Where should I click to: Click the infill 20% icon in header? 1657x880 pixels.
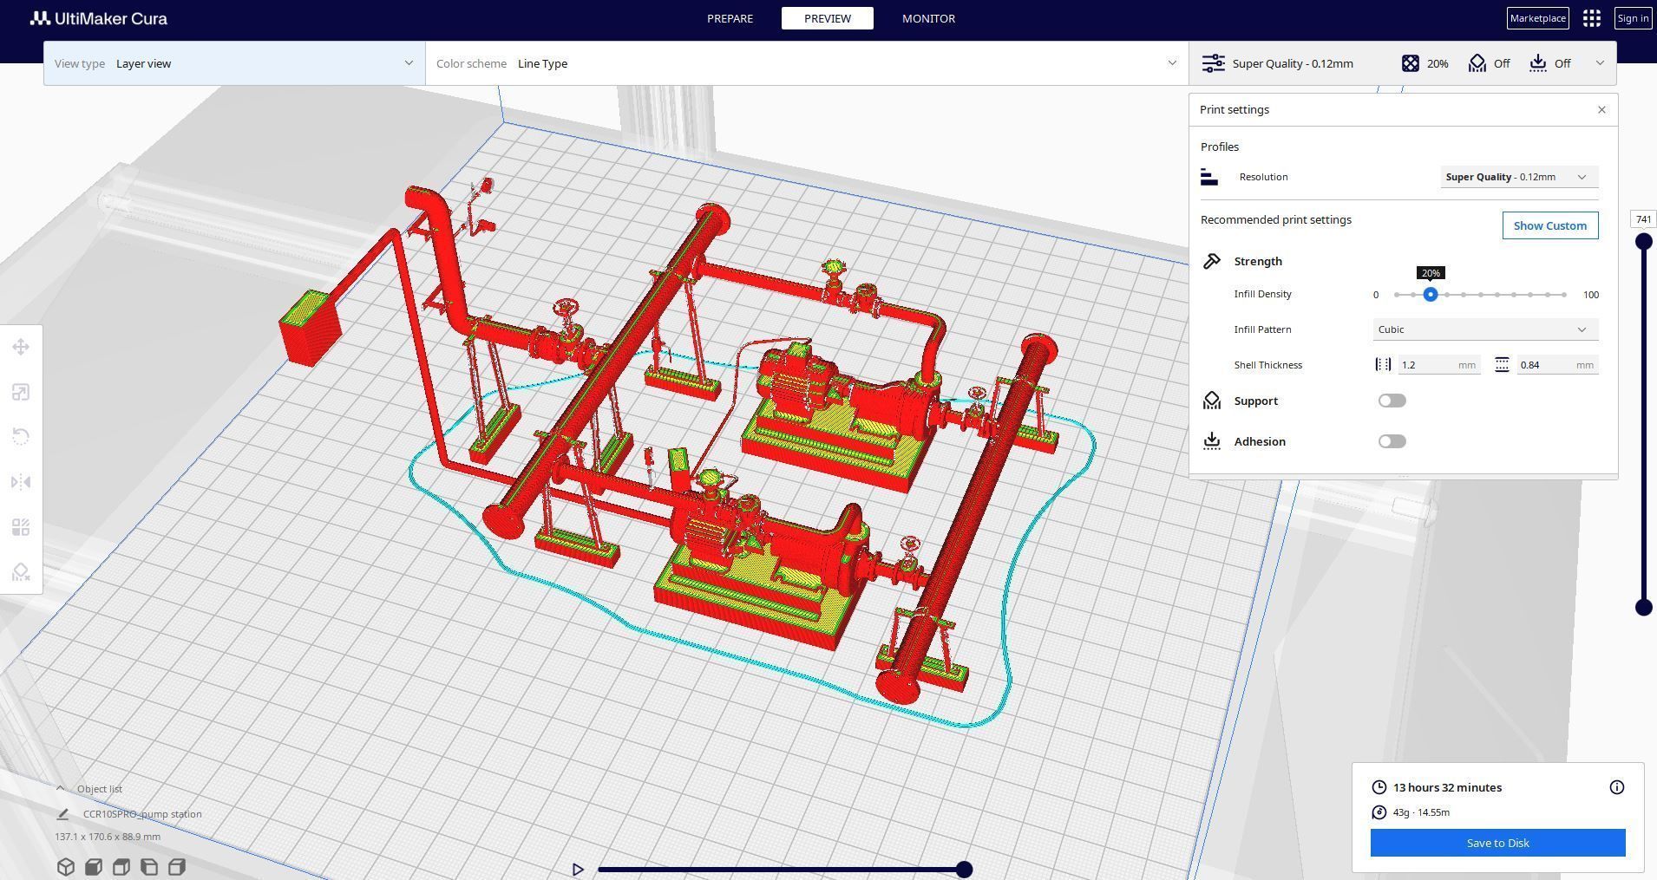1411,63
